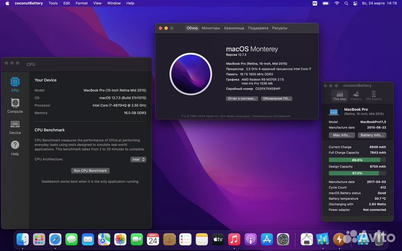Open Maps from the dock
This screenshot has width=402, height=251.
tap(104, 239)
